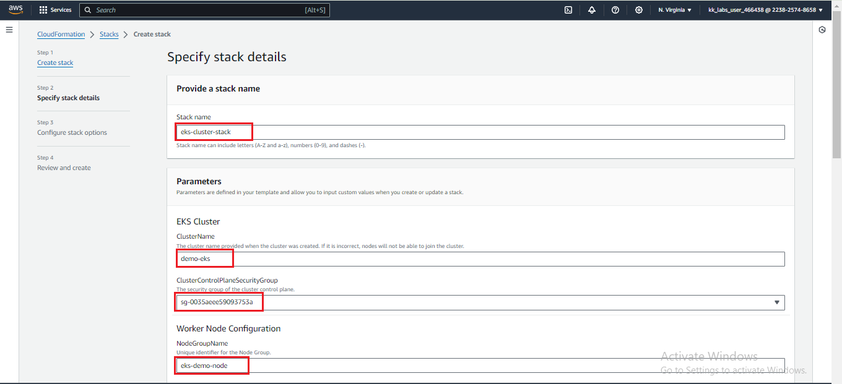The image size is (842, 384).
Task: Click Configure stack options step
Action: click(72, 132)
